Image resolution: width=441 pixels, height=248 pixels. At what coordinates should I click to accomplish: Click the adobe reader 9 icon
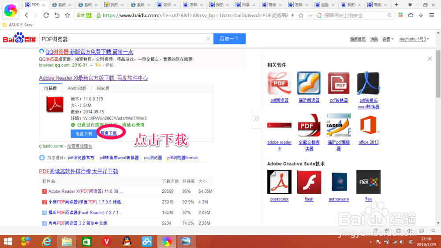point(279,125)
